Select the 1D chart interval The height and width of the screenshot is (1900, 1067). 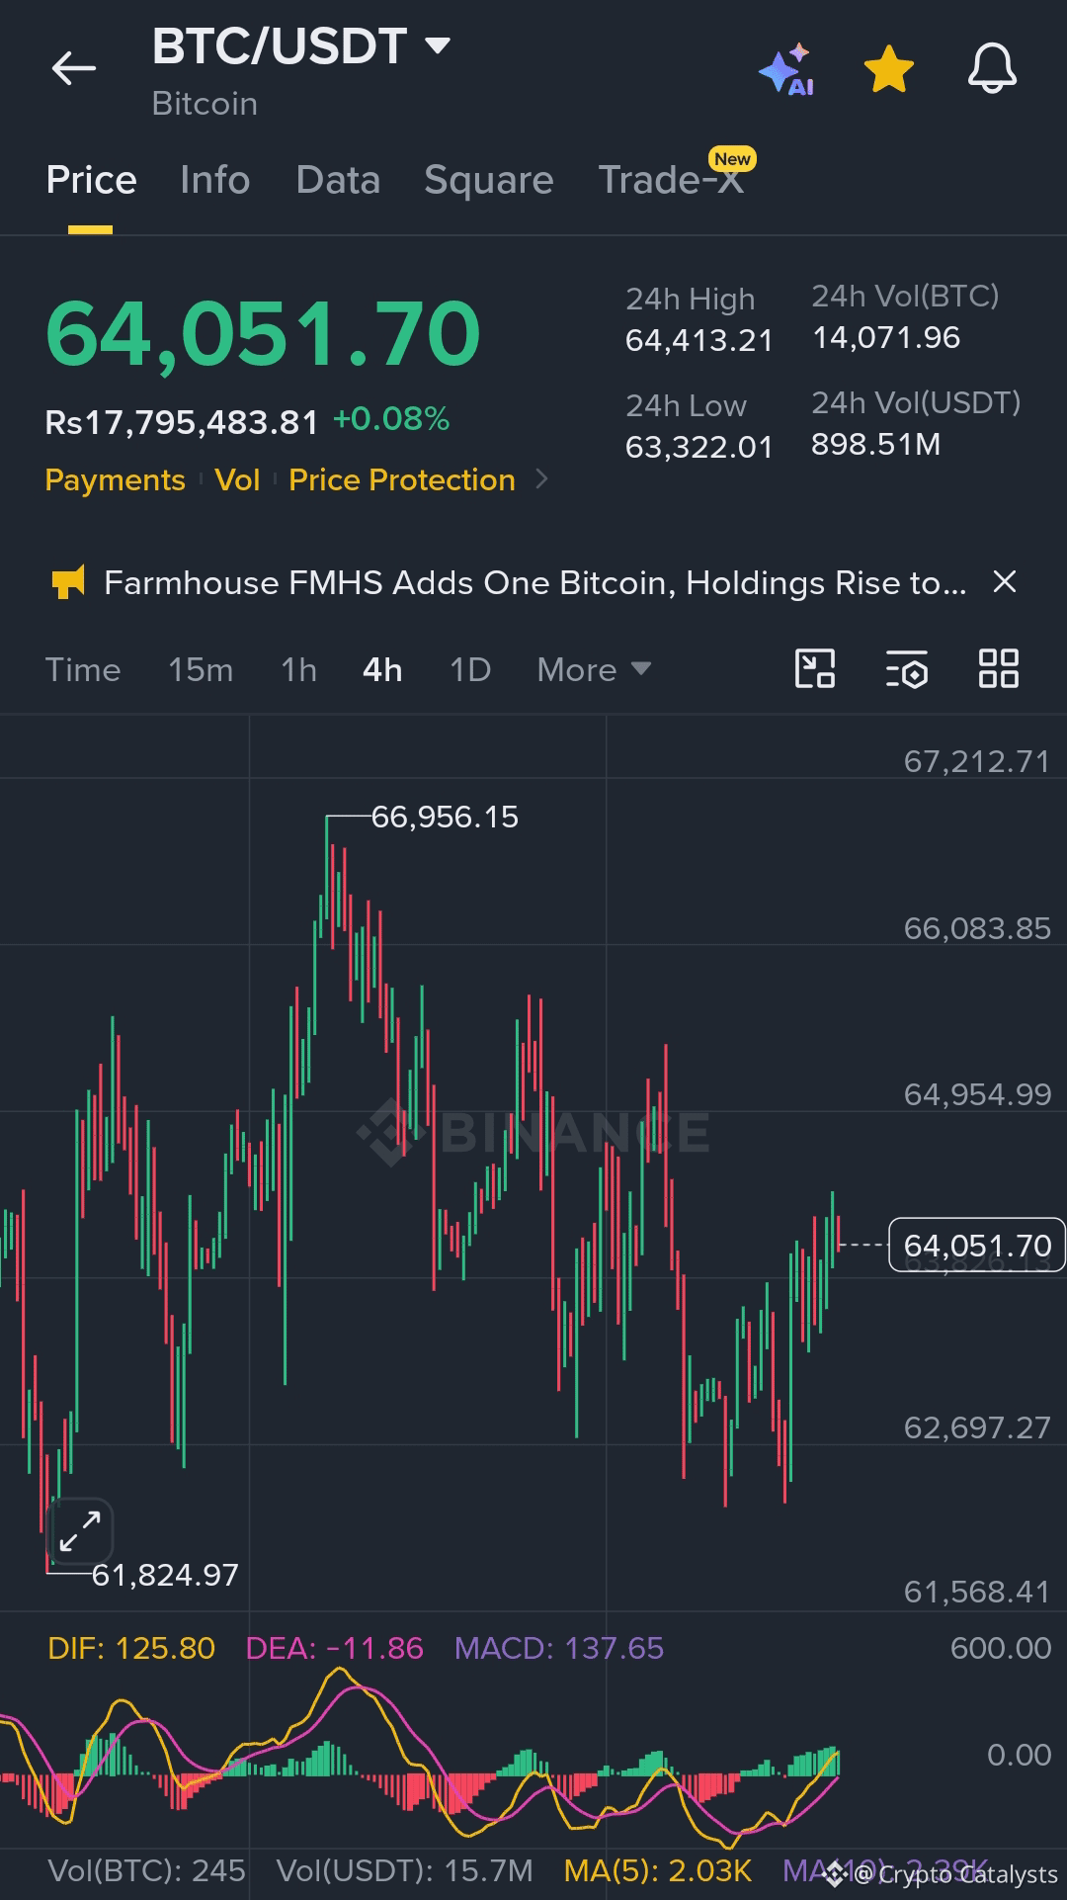pyautogui.click(x=470, y=670)
